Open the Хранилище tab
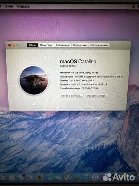 63,45
